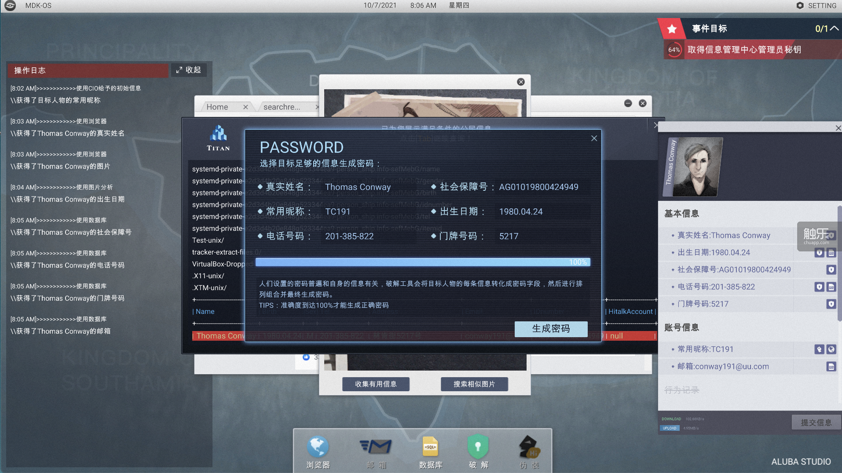Click shield icon on 电话号码 row
842x473 pixels.
pyautogui.click(x=819, y=287)
